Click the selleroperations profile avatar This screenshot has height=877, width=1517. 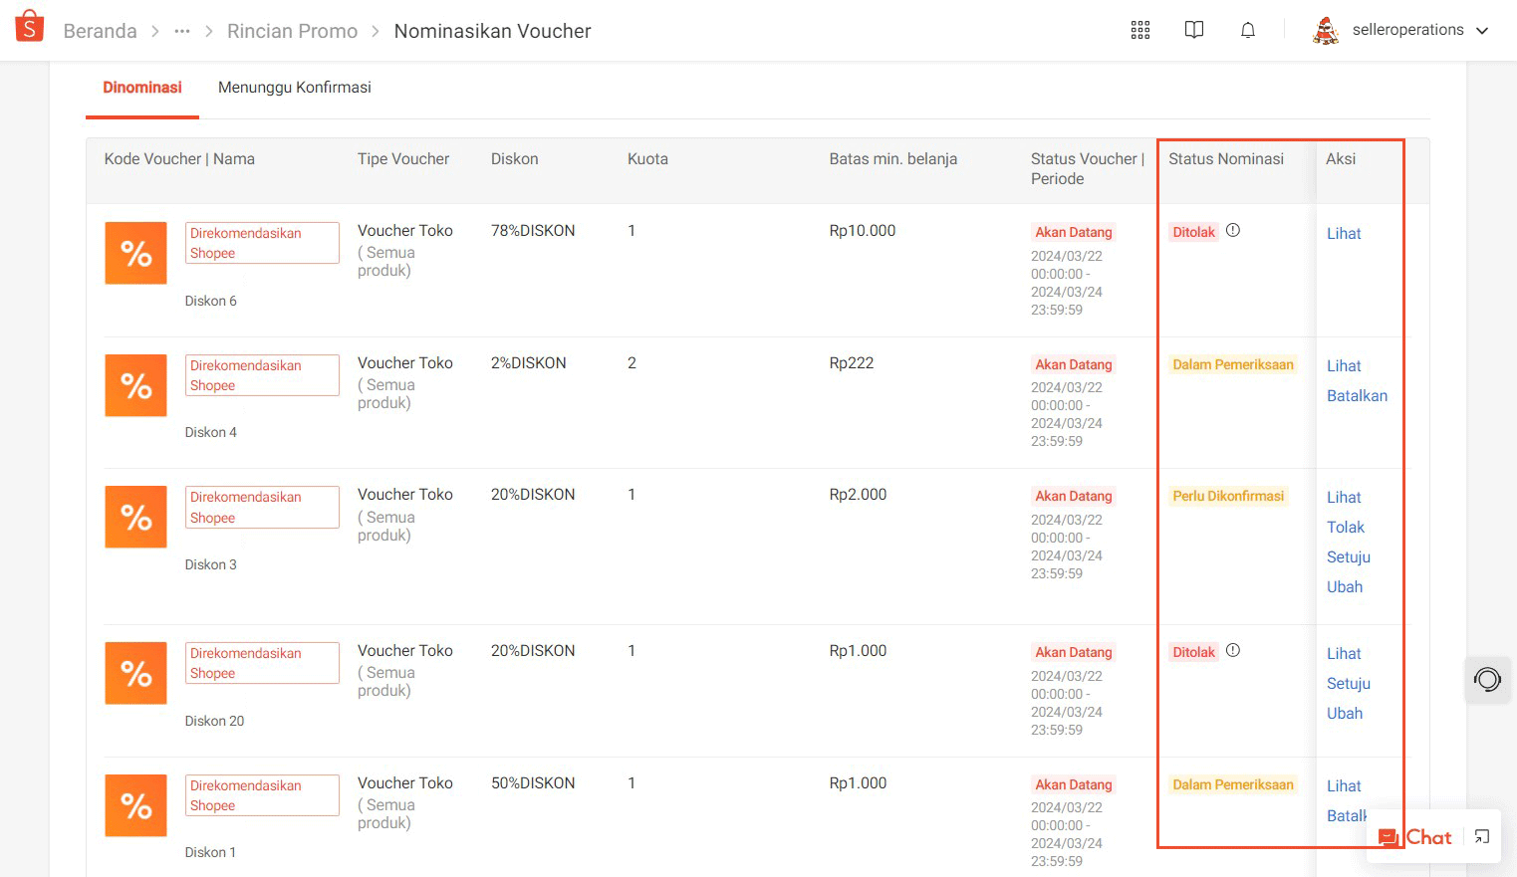pos(1326,31)
